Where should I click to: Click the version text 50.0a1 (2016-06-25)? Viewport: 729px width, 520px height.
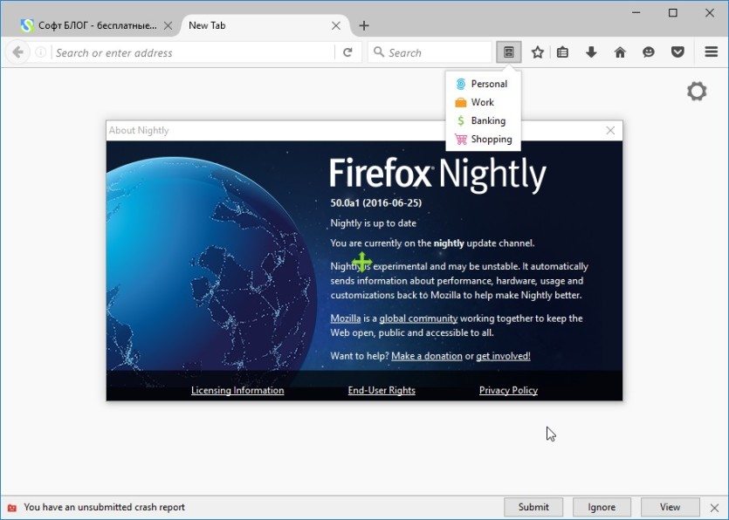coord(376,202)
